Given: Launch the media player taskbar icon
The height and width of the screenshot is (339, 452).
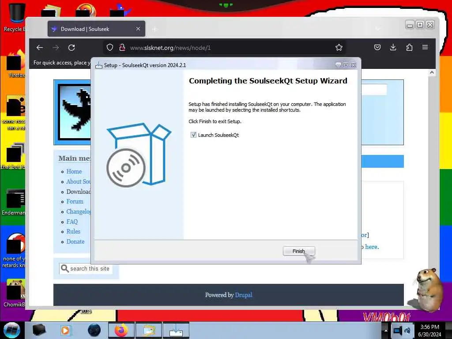Looking at the screenshot, I should point(65,330).
